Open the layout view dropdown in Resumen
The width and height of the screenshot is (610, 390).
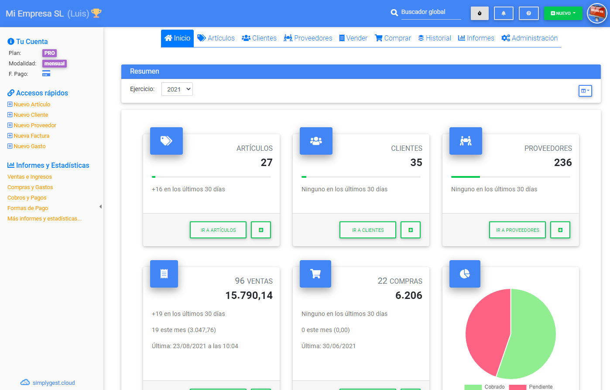pyautogui.click(x=585, y=91)
